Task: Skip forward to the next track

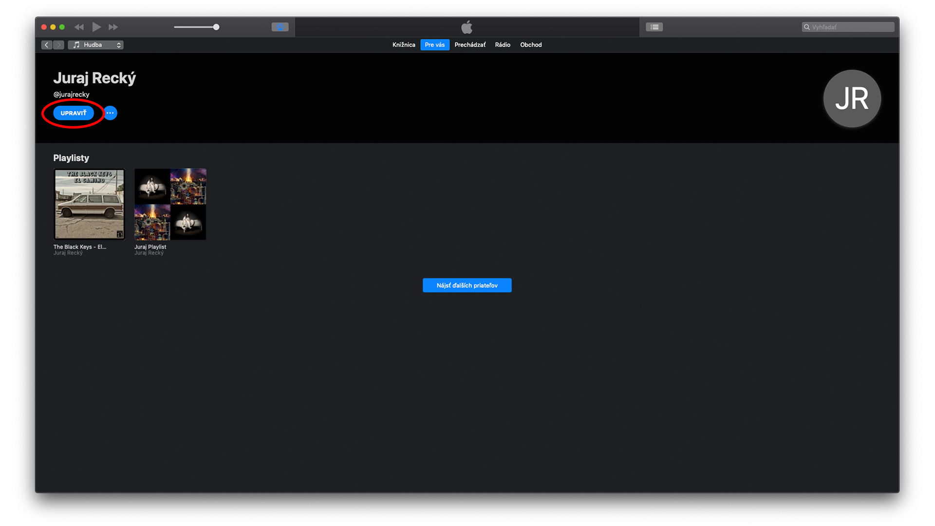Action: pyautogui.click(x=113, y=27)
